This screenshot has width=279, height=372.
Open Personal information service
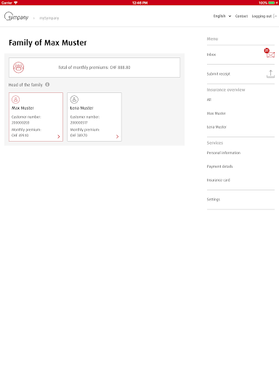pyautogui.click(x=224, y=153)
